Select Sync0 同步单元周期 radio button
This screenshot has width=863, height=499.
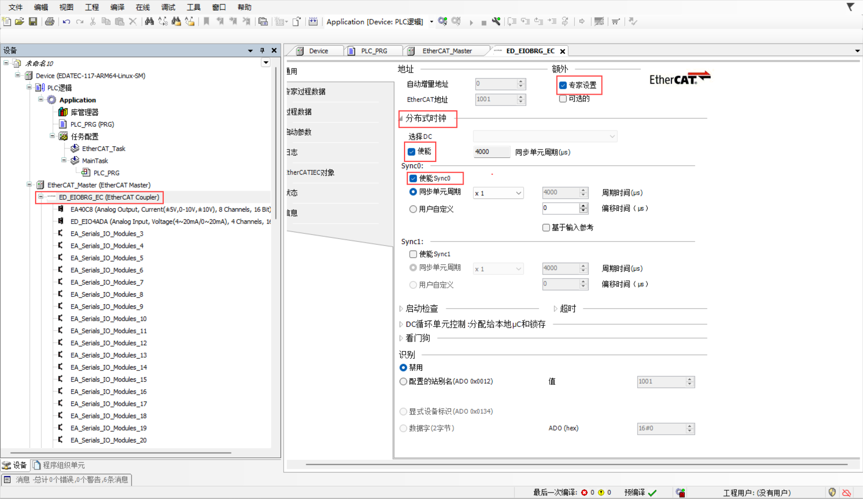tap(413, 192)
